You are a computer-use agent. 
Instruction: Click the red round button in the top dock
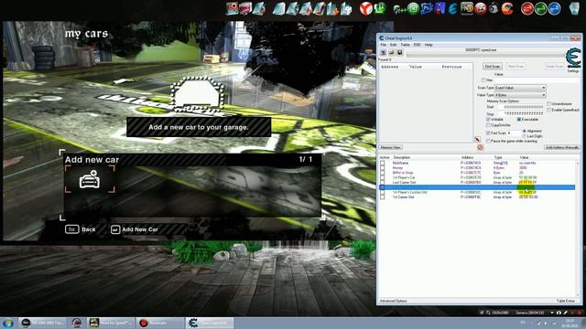point(527,8)
